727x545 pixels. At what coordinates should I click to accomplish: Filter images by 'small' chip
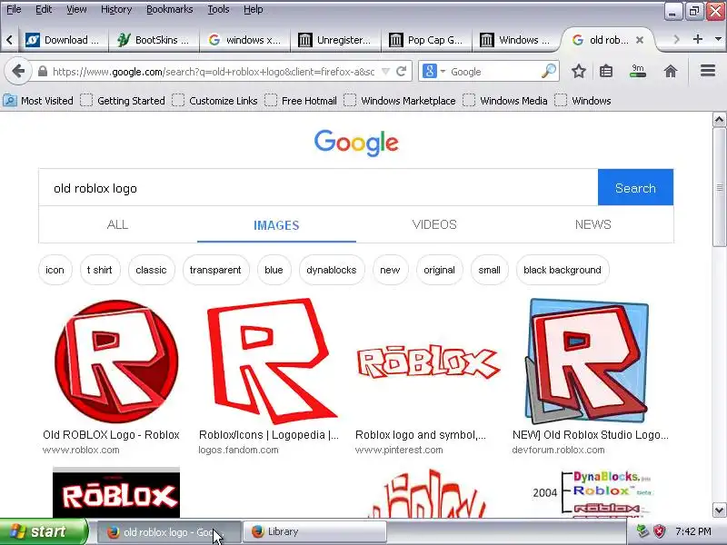coord(489,270)
